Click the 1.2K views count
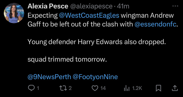 click(x=137, y=88)
